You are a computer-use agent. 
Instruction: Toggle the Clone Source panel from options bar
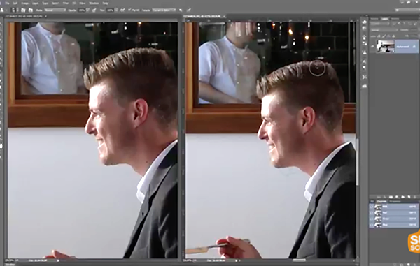coord(31,10)
